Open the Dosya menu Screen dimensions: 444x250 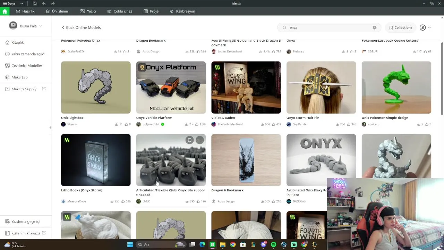[x=9, y=3]
